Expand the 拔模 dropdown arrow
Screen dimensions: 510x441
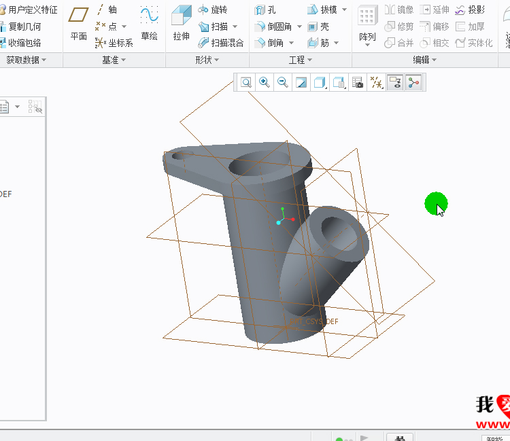click(345, 10)
